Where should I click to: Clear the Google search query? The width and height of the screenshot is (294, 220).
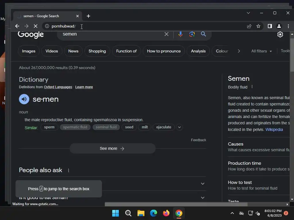(166, 34)
